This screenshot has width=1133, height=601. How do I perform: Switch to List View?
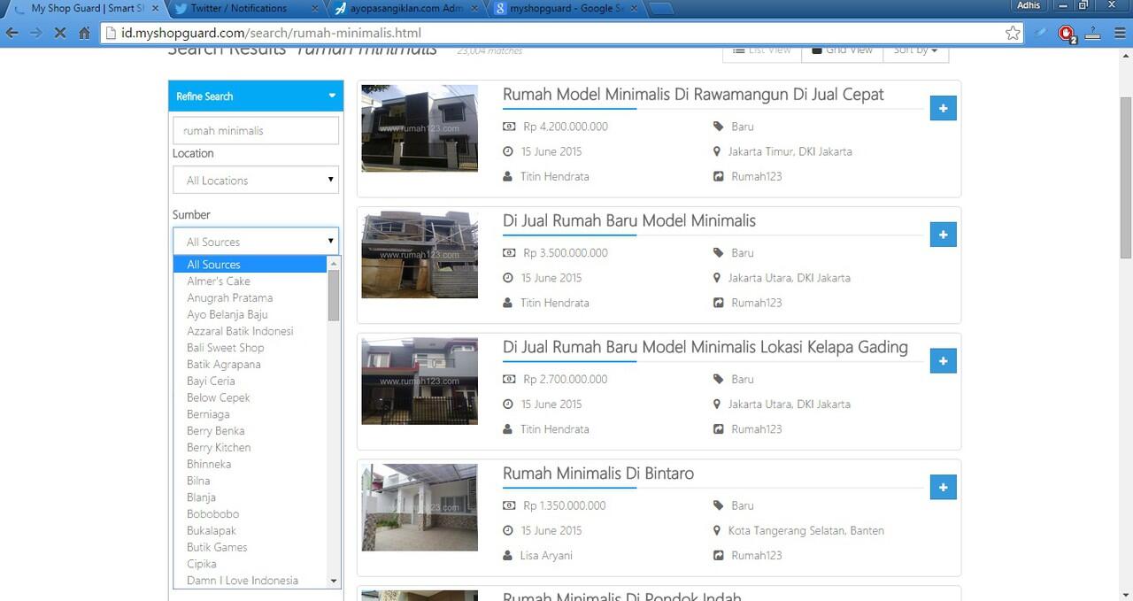click(762, 50)
